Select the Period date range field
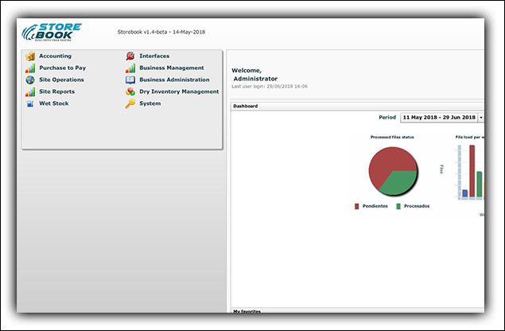505x331 pixels. 439,118
